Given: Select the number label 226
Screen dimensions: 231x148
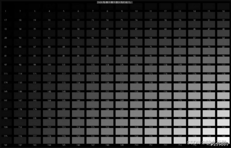Looking at the screenshot, I should point(20,136).
